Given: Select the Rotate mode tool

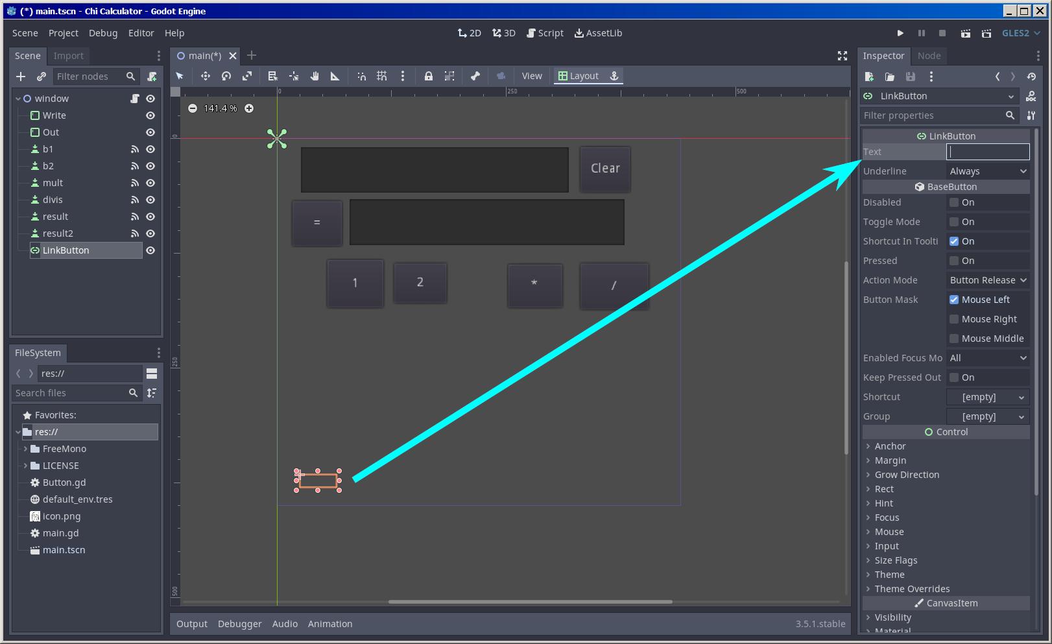Looking at the screenshot, I should (226, 76).
